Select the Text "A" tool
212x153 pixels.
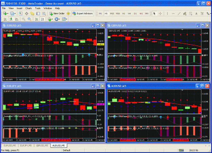click(x=196, y=14)
